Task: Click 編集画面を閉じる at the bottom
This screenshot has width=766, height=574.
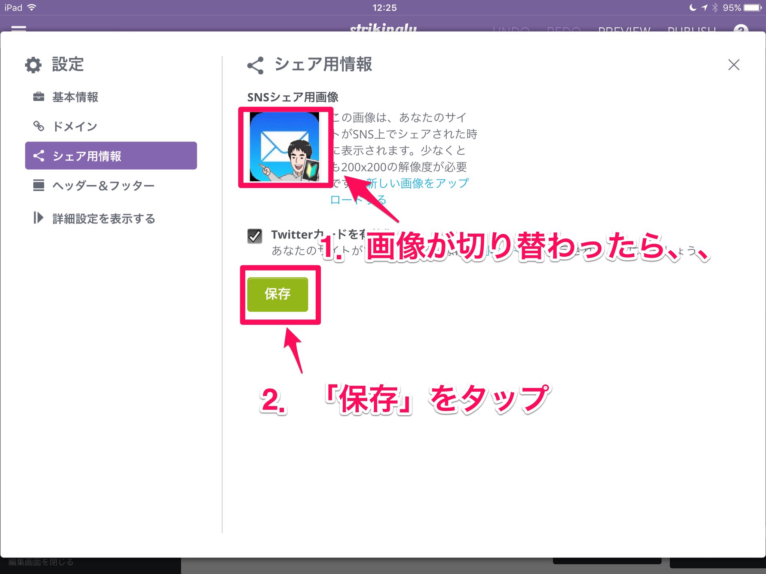Action: [41, 562]
